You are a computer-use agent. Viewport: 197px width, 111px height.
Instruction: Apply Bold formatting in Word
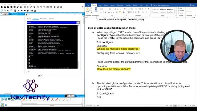pyautogui.click(x=101, y=12)
